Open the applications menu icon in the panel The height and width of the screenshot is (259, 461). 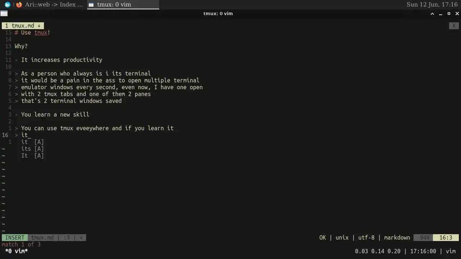point(7,5)
